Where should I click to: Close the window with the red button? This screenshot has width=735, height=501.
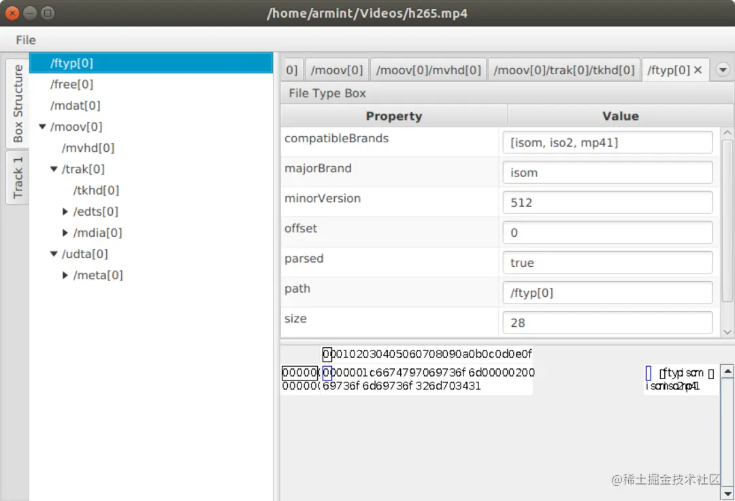coord(12,13)
